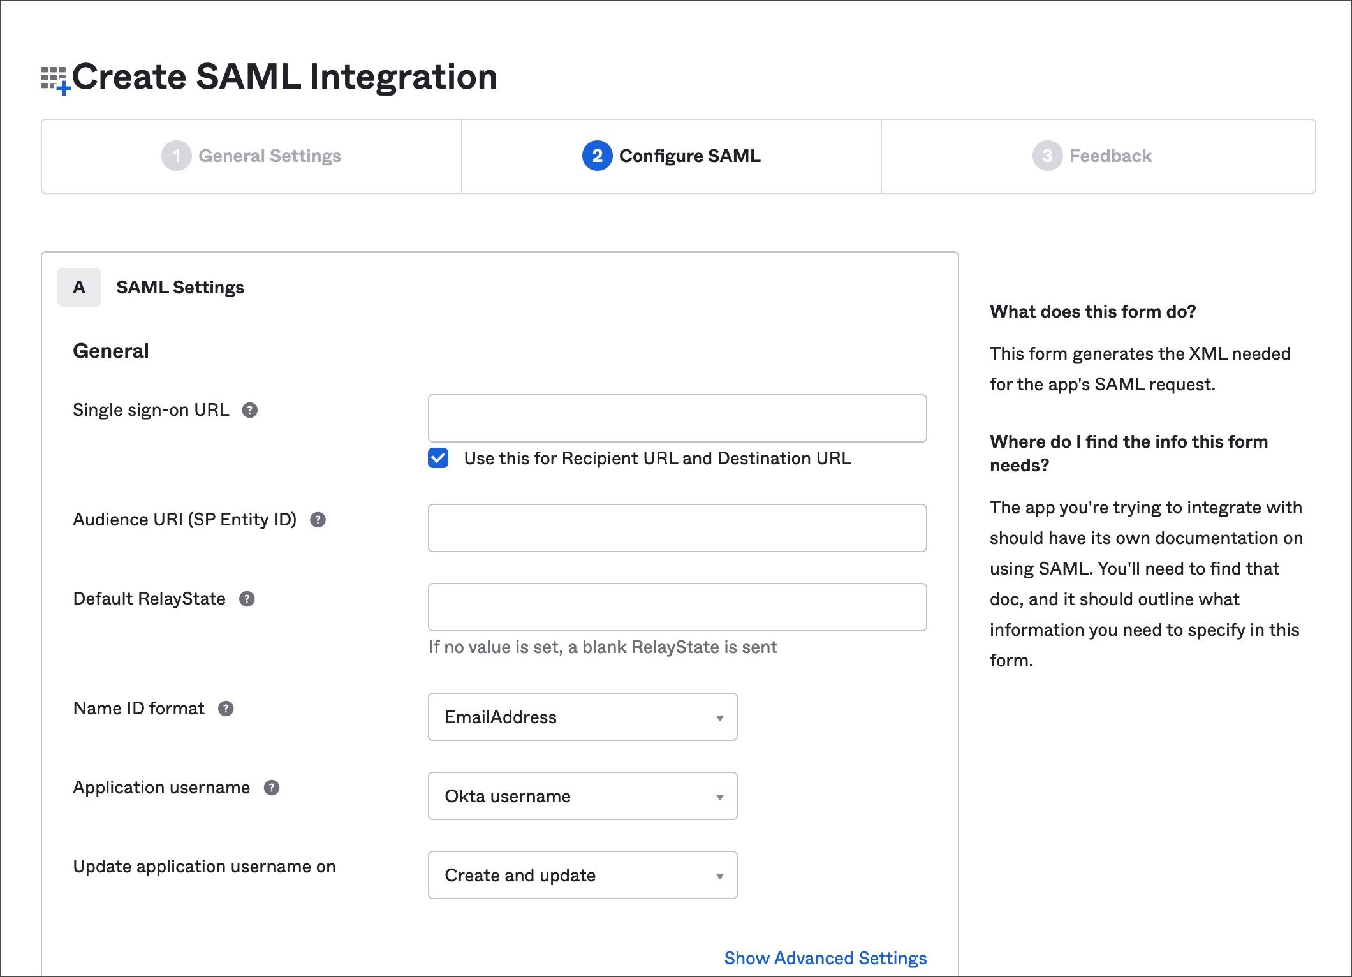Switch to the Feedback step

tap(1098, 156)
